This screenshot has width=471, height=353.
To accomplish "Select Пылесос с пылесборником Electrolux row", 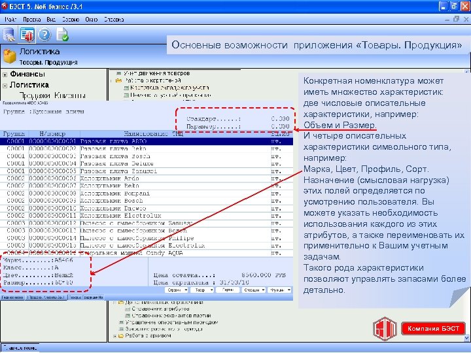I will click(x=147, y=246).
